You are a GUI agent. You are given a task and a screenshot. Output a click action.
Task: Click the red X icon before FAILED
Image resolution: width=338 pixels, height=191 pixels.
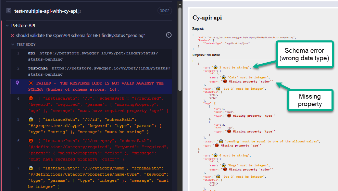pyautogui.click(x=31, y=83)
